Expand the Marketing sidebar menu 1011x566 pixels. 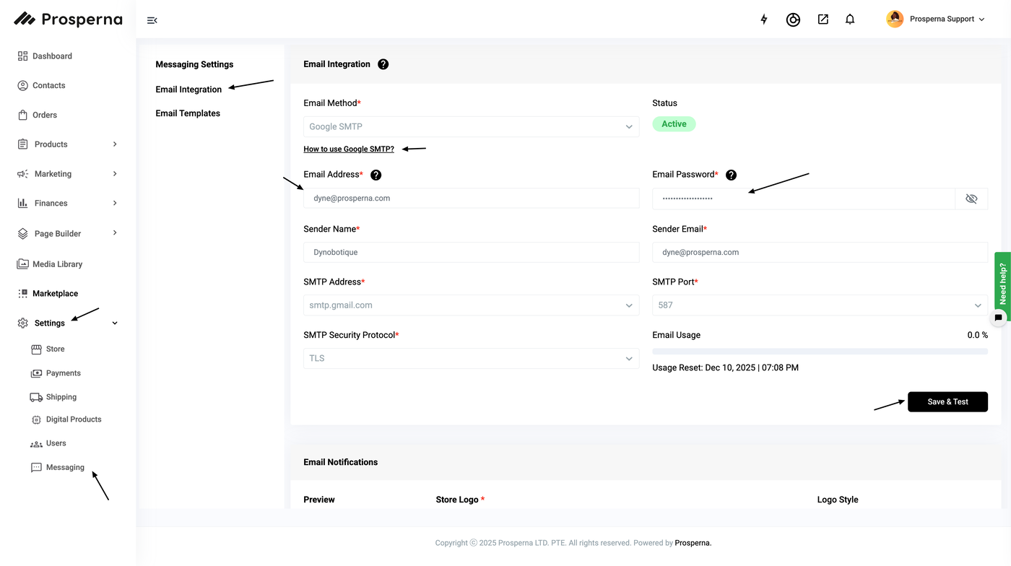point(66,174)
